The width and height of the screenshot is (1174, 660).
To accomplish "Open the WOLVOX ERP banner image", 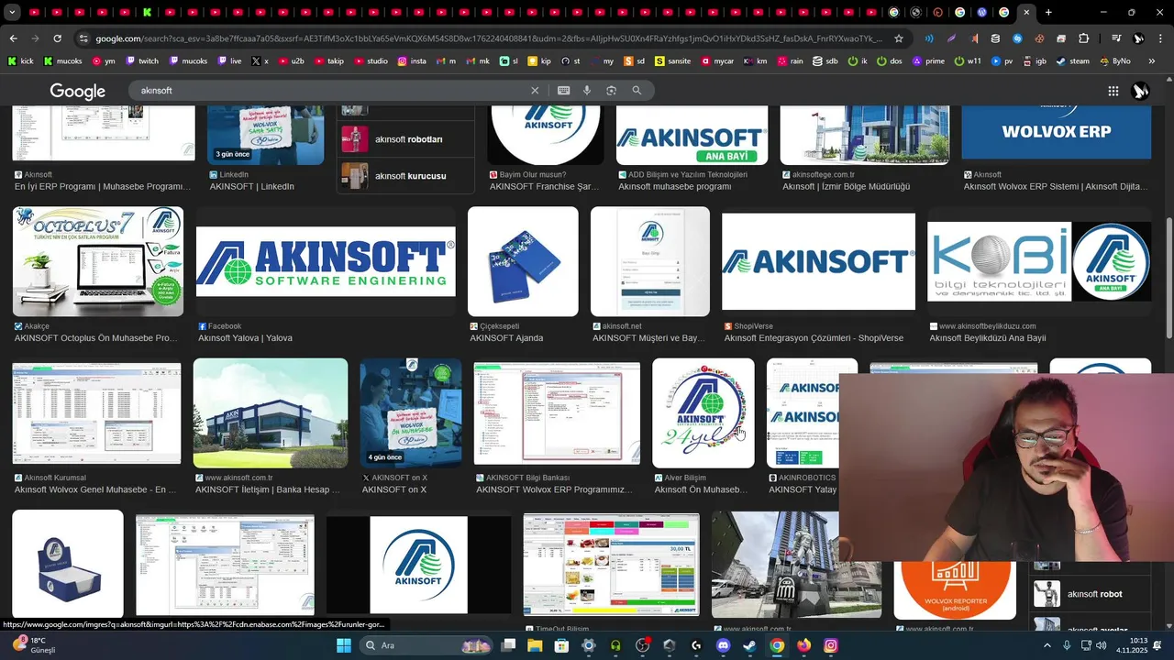I will pos(1056,133).
